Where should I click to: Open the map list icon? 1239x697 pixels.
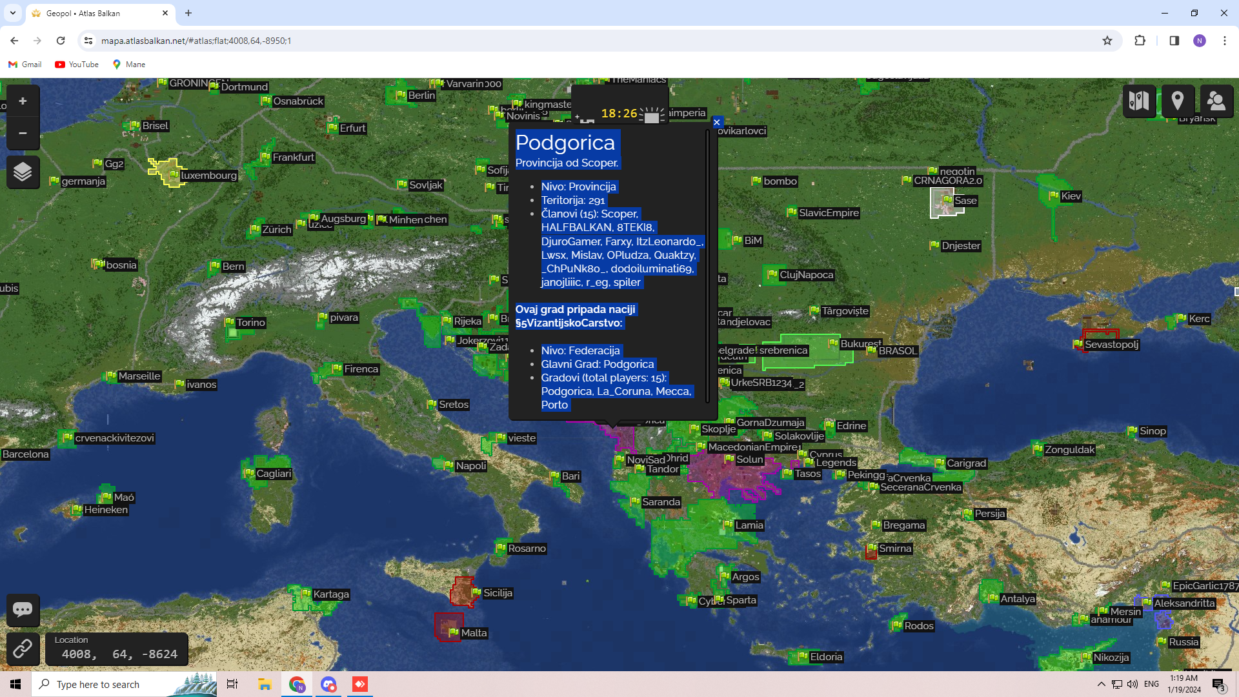1139,101
